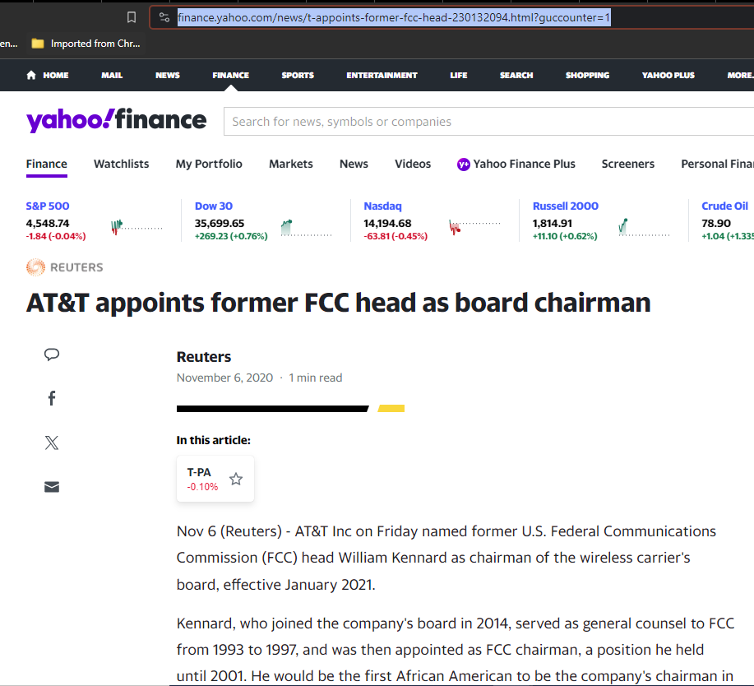Click the Reuters logo above the headline
The height and width of the screenshot is (686, 754).
tap(64, 267)
